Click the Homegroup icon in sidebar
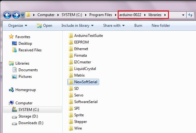Image resolution: width=196 pixels, height=133 pixels. pos(11,90)
